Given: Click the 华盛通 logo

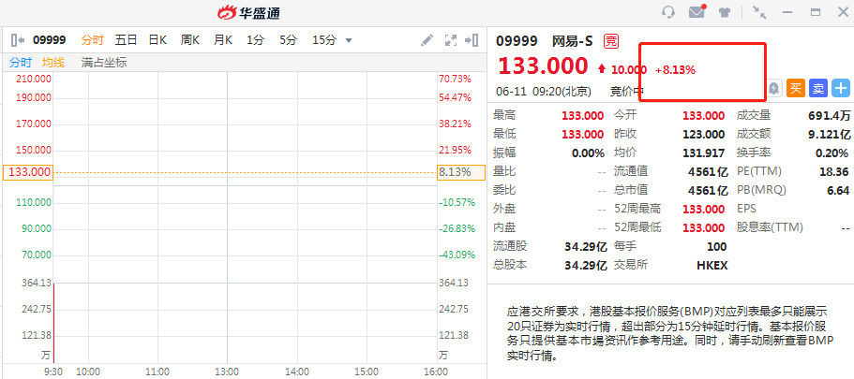Looking at the screenshot, I should click(x=249, y=12).
